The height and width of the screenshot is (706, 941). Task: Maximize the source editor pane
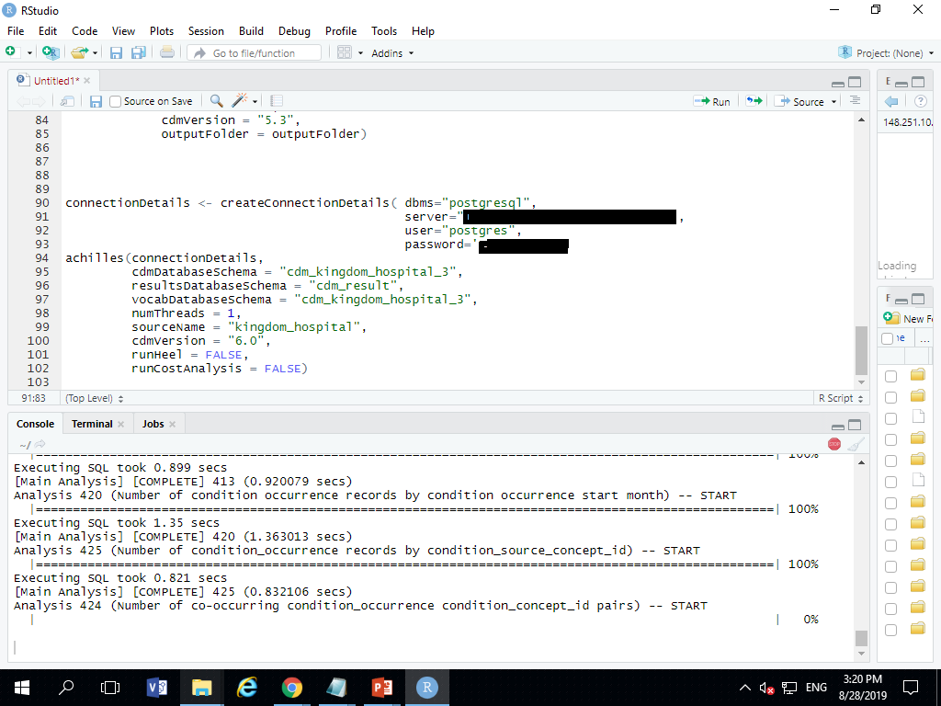[x=855, y=82]
